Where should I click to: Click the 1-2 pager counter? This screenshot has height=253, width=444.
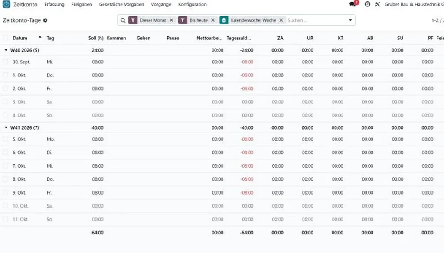tap(438, 20)
